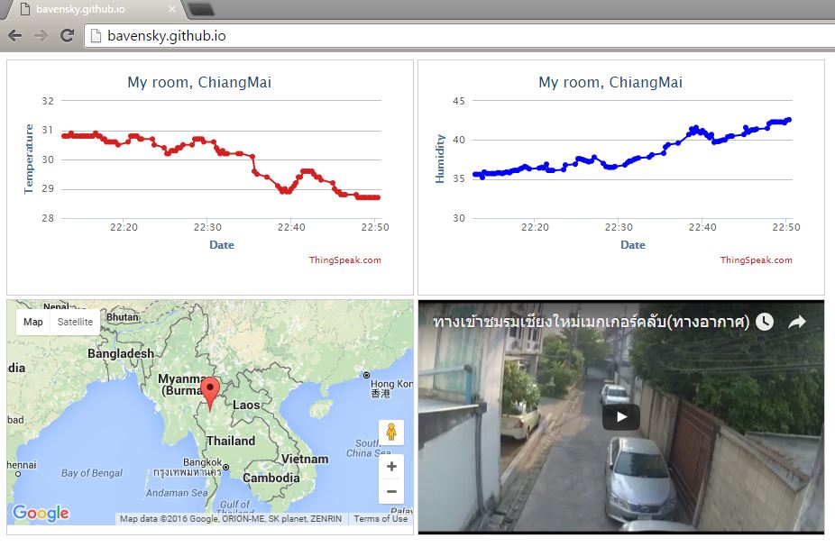The height and width of the screenshot is (547, 835).
Task: Click Vietnam label on the map
Action: pyautogui.click(x=305, y=460)
